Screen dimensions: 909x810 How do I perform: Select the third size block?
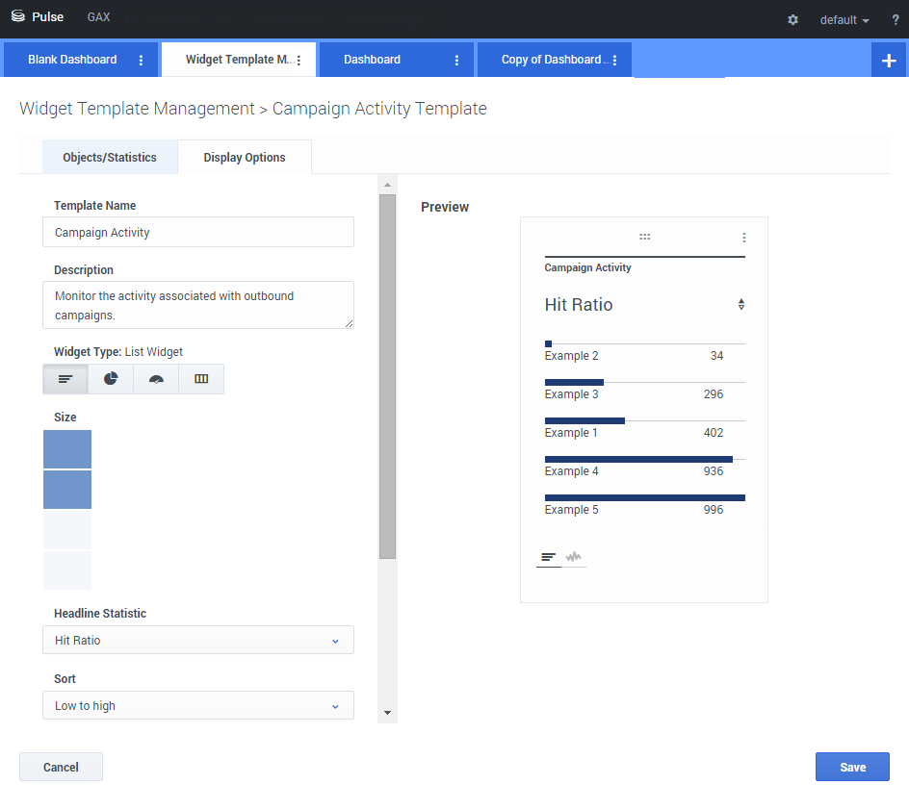[x=67, y=530]
